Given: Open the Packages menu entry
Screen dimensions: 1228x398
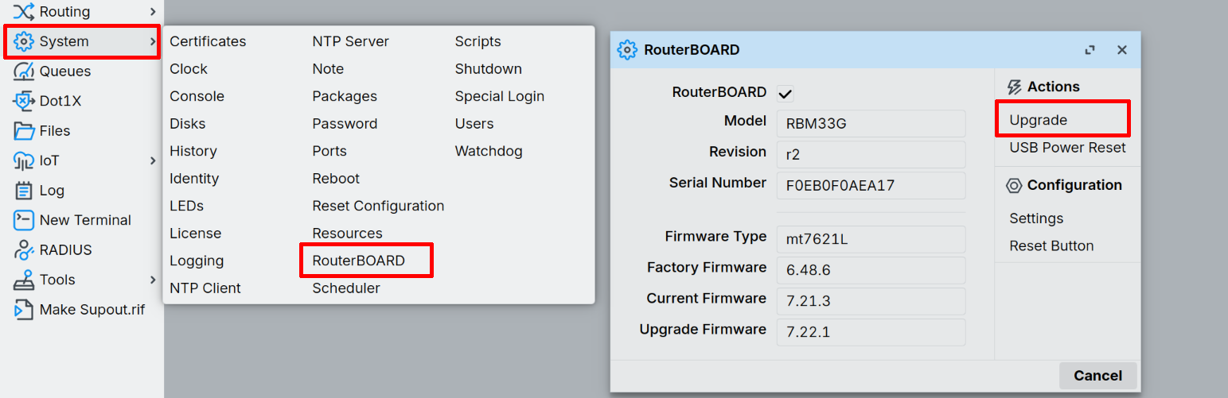Looking at the screenshot, I should point(345,96).
